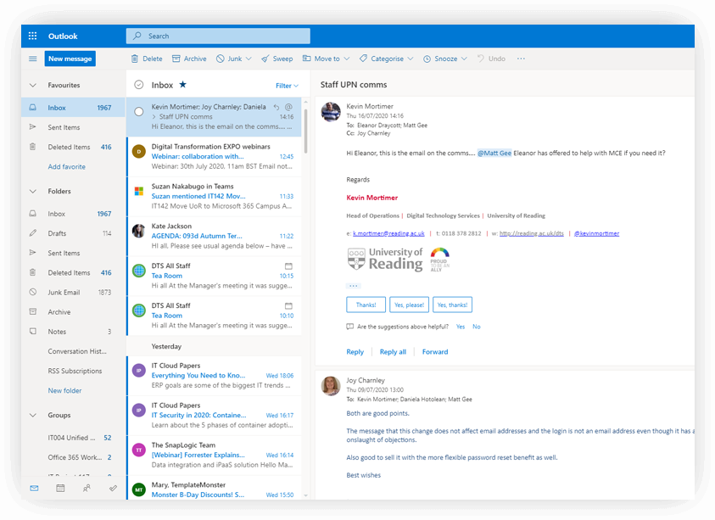Click Joy Charnley's avatar photo
715x520 pixels.
(331, 386)
